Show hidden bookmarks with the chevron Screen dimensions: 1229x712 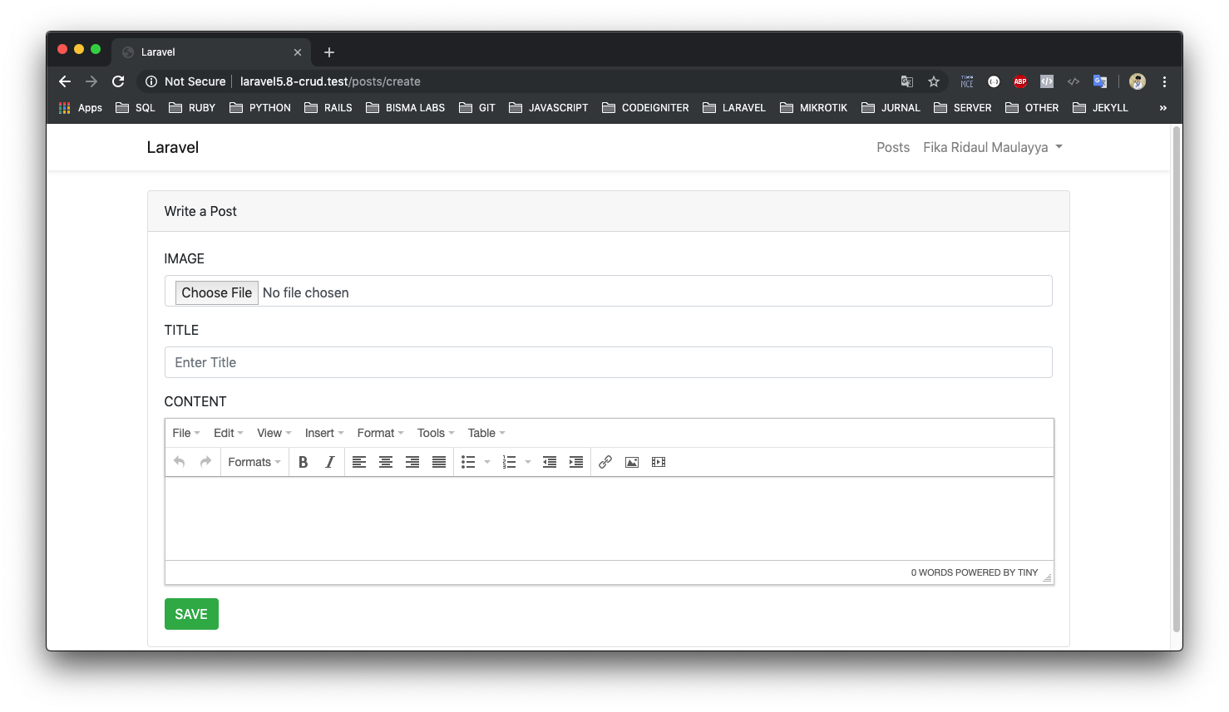1162,108
